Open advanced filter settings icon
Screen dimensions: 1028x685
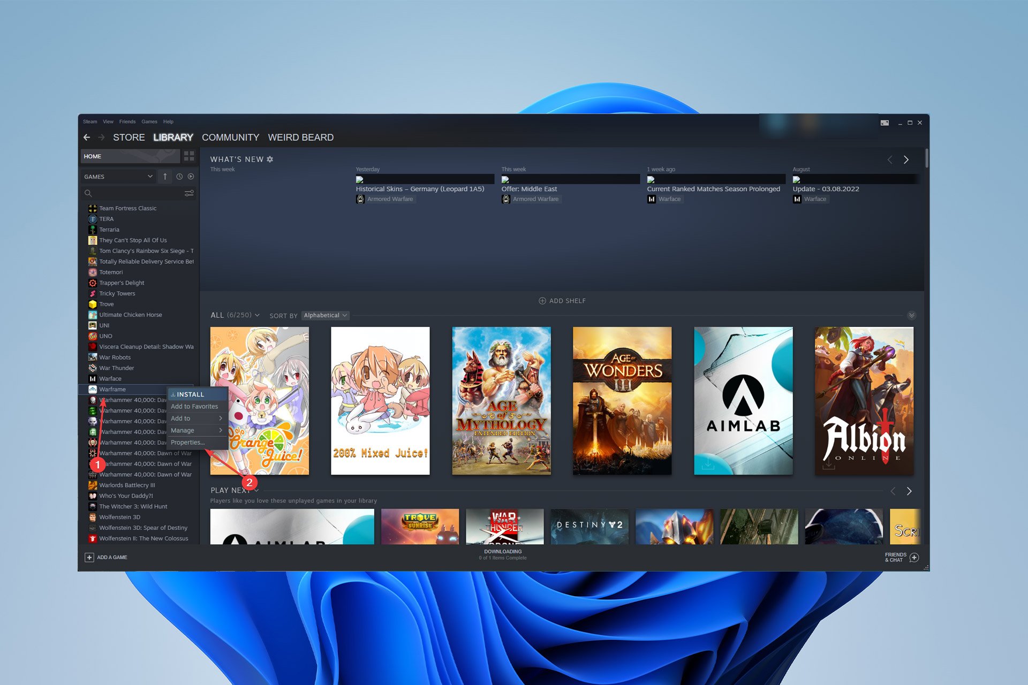189,193
